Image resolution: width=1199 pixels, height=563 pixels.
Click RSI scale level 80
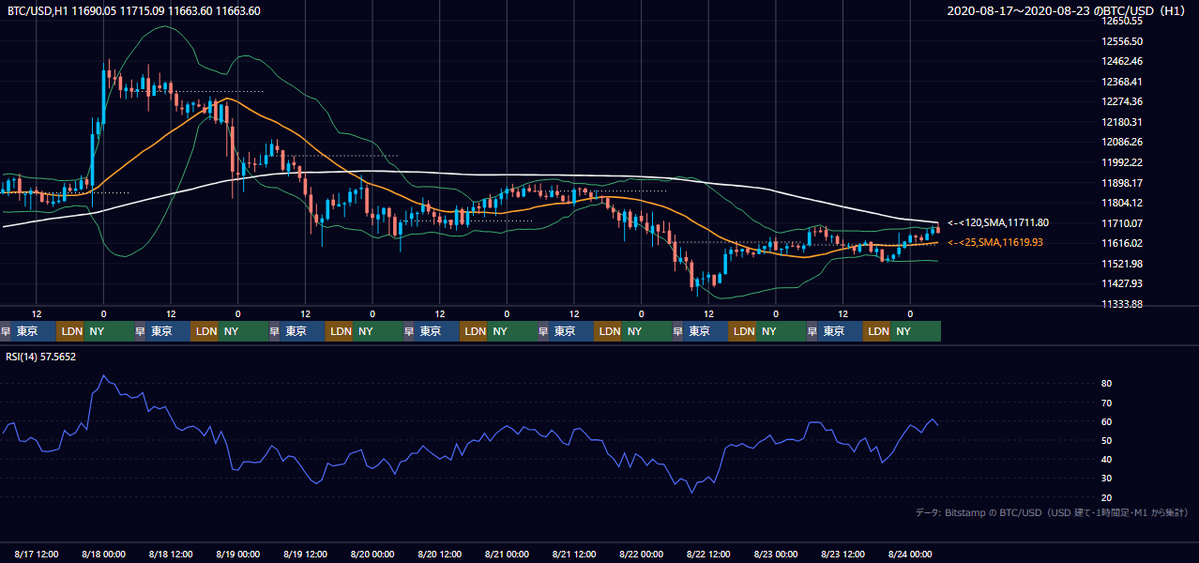(1107, 384)
